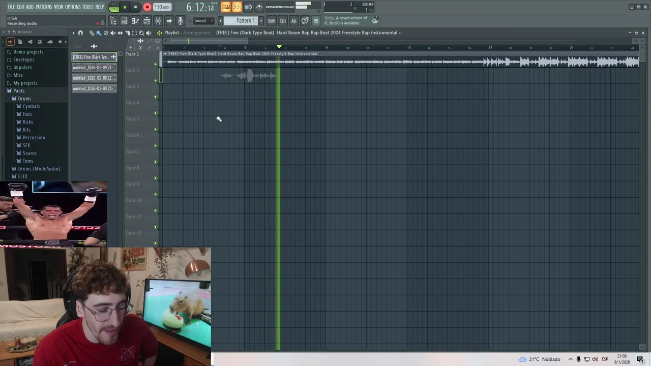651x366 pixels.
Task: Click the red Record button
Action: pyautogui.click(x=147, y=7)
